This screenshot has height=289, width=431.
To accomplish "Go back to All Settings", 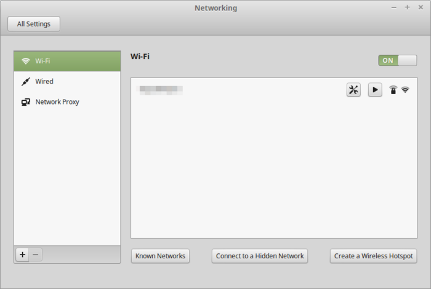I will 34,24.
